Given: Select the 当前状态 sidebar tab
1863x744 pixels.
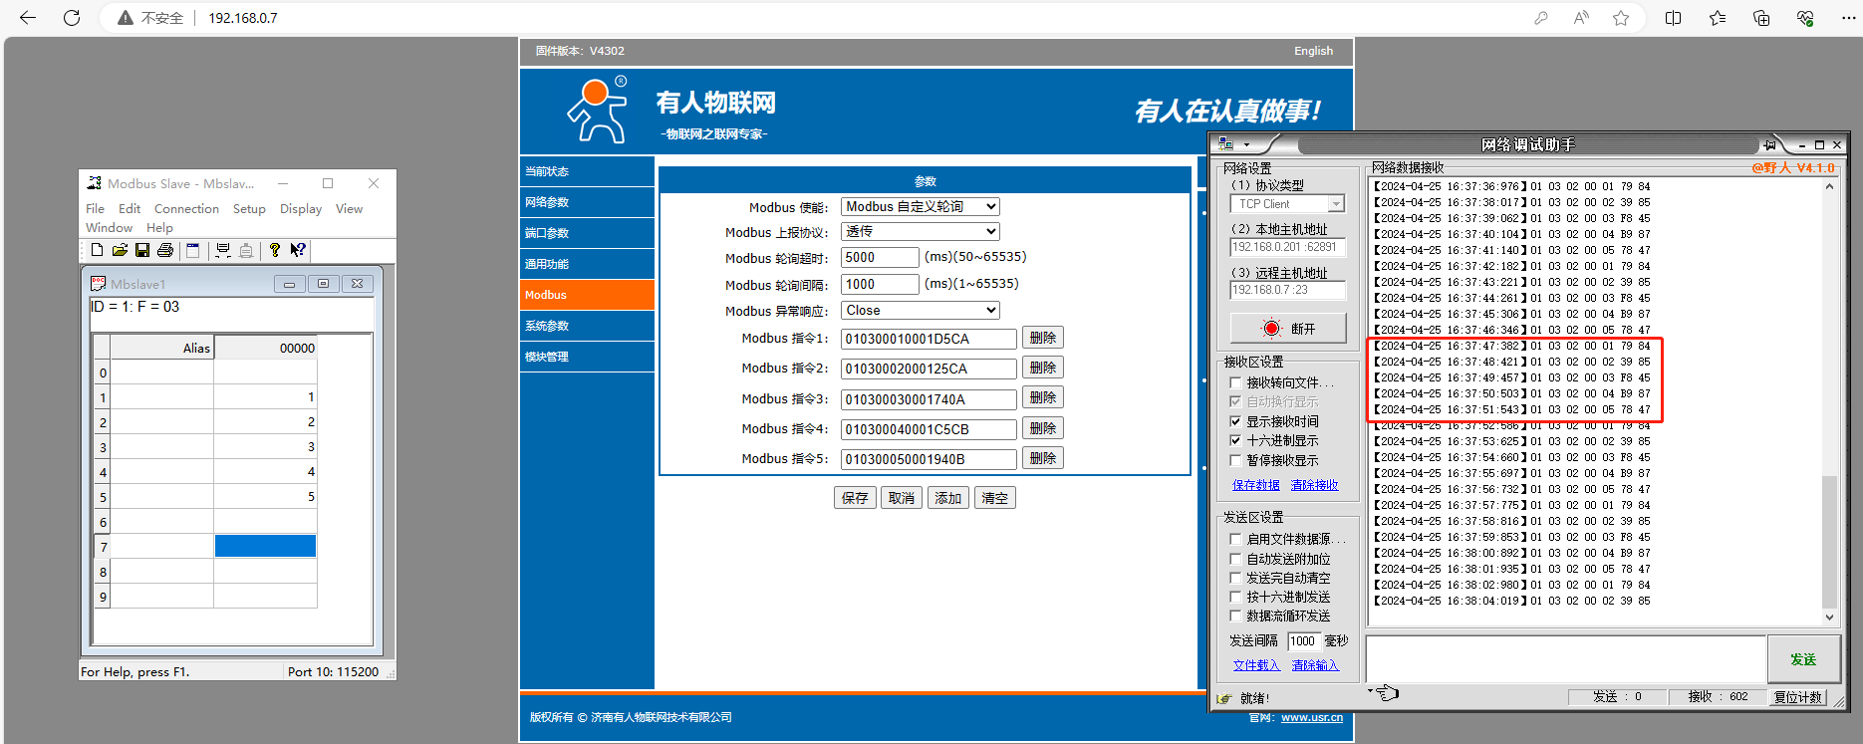Looking at the screenshot, I should pyautogui.click(x=587, y=171).
